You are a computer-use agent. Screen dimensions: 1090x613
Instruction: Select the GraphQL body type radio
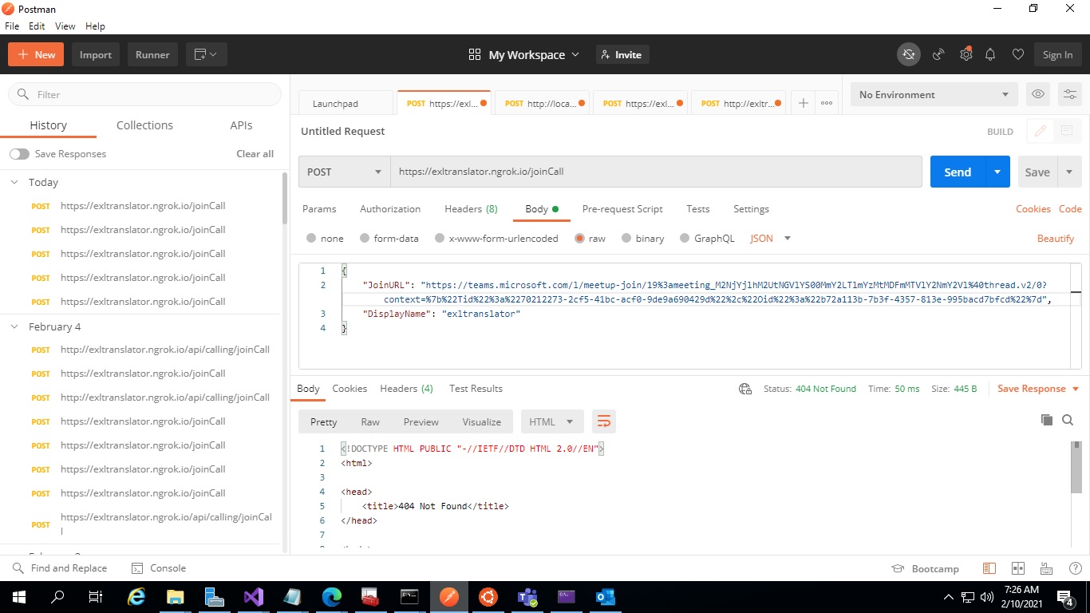[685, 239]
